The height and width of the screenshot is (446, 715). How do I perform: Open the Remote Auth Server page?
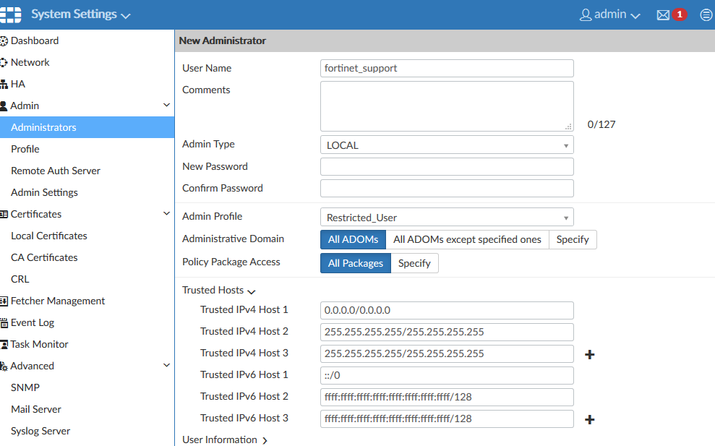pos(56,171)
